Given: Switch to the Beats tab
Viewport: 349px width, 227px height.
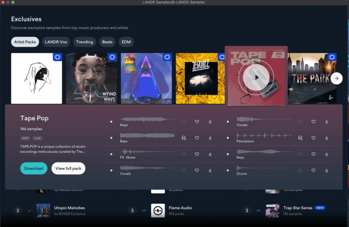Looking at the screenshot, I should [x=107, y=42].
